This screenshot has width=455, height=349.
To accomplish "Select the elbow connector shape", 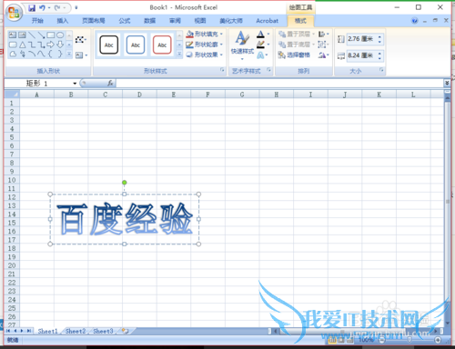I will pos(32,45).
